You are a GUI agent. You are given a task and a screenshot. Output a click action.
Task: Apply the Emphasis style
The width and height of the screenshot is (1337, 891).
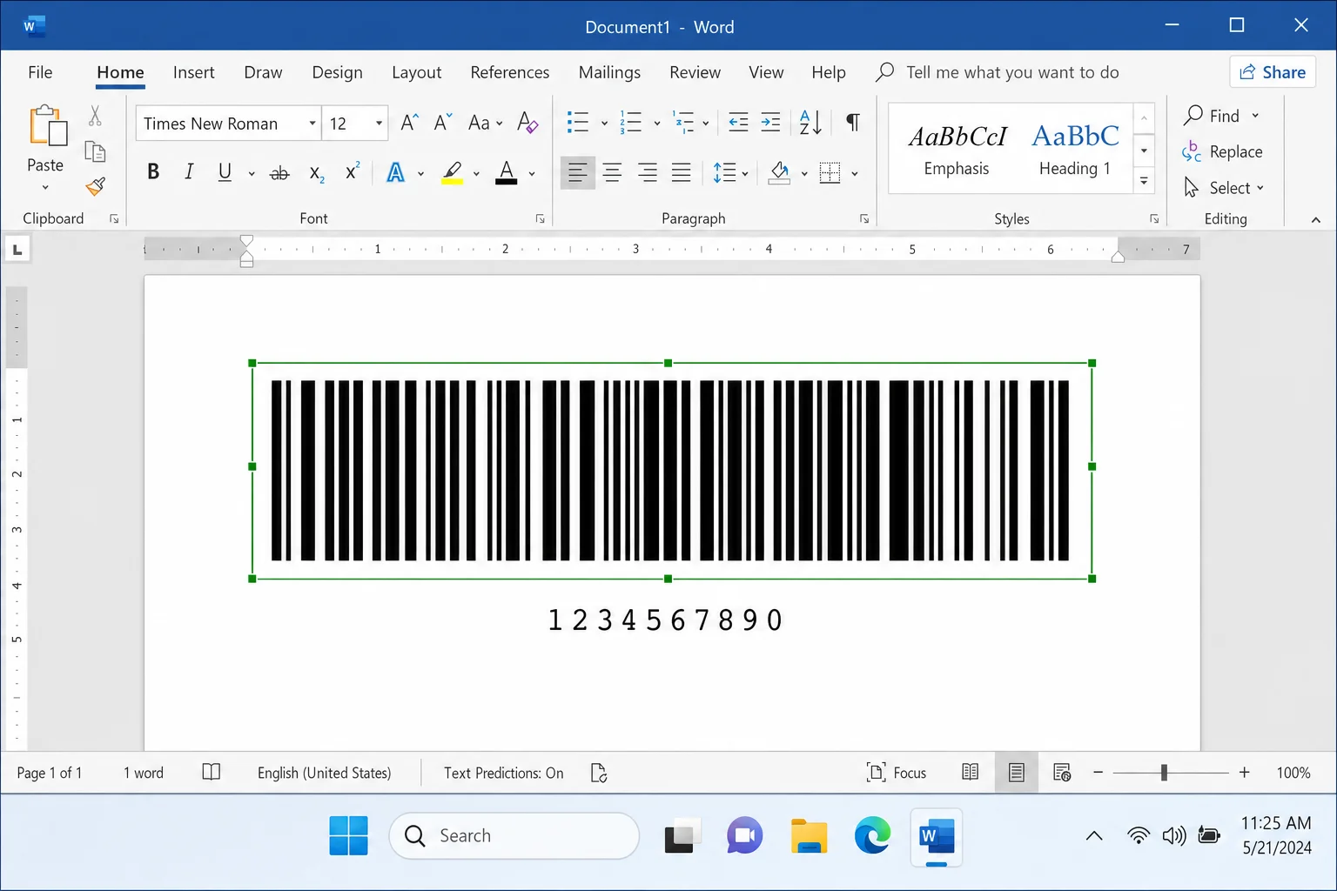point(957,149)
